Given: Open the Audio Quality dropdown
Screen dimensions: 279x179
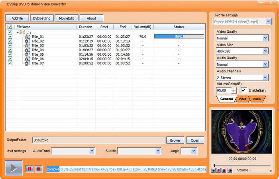Looking at the screenshot, I should click(265, 64).
